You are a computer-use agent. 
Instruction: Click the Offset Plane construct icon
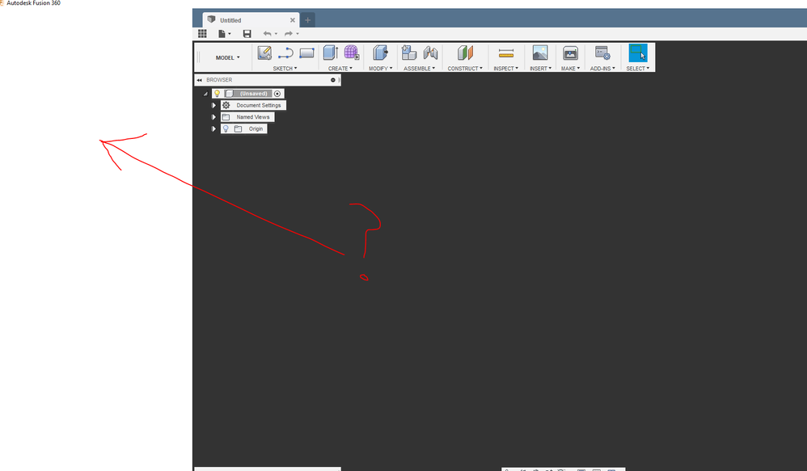(x=465, y=53)
